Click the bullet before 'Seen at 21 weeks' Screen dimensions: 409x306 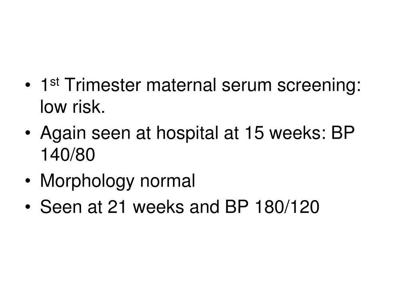coord(28,207)
